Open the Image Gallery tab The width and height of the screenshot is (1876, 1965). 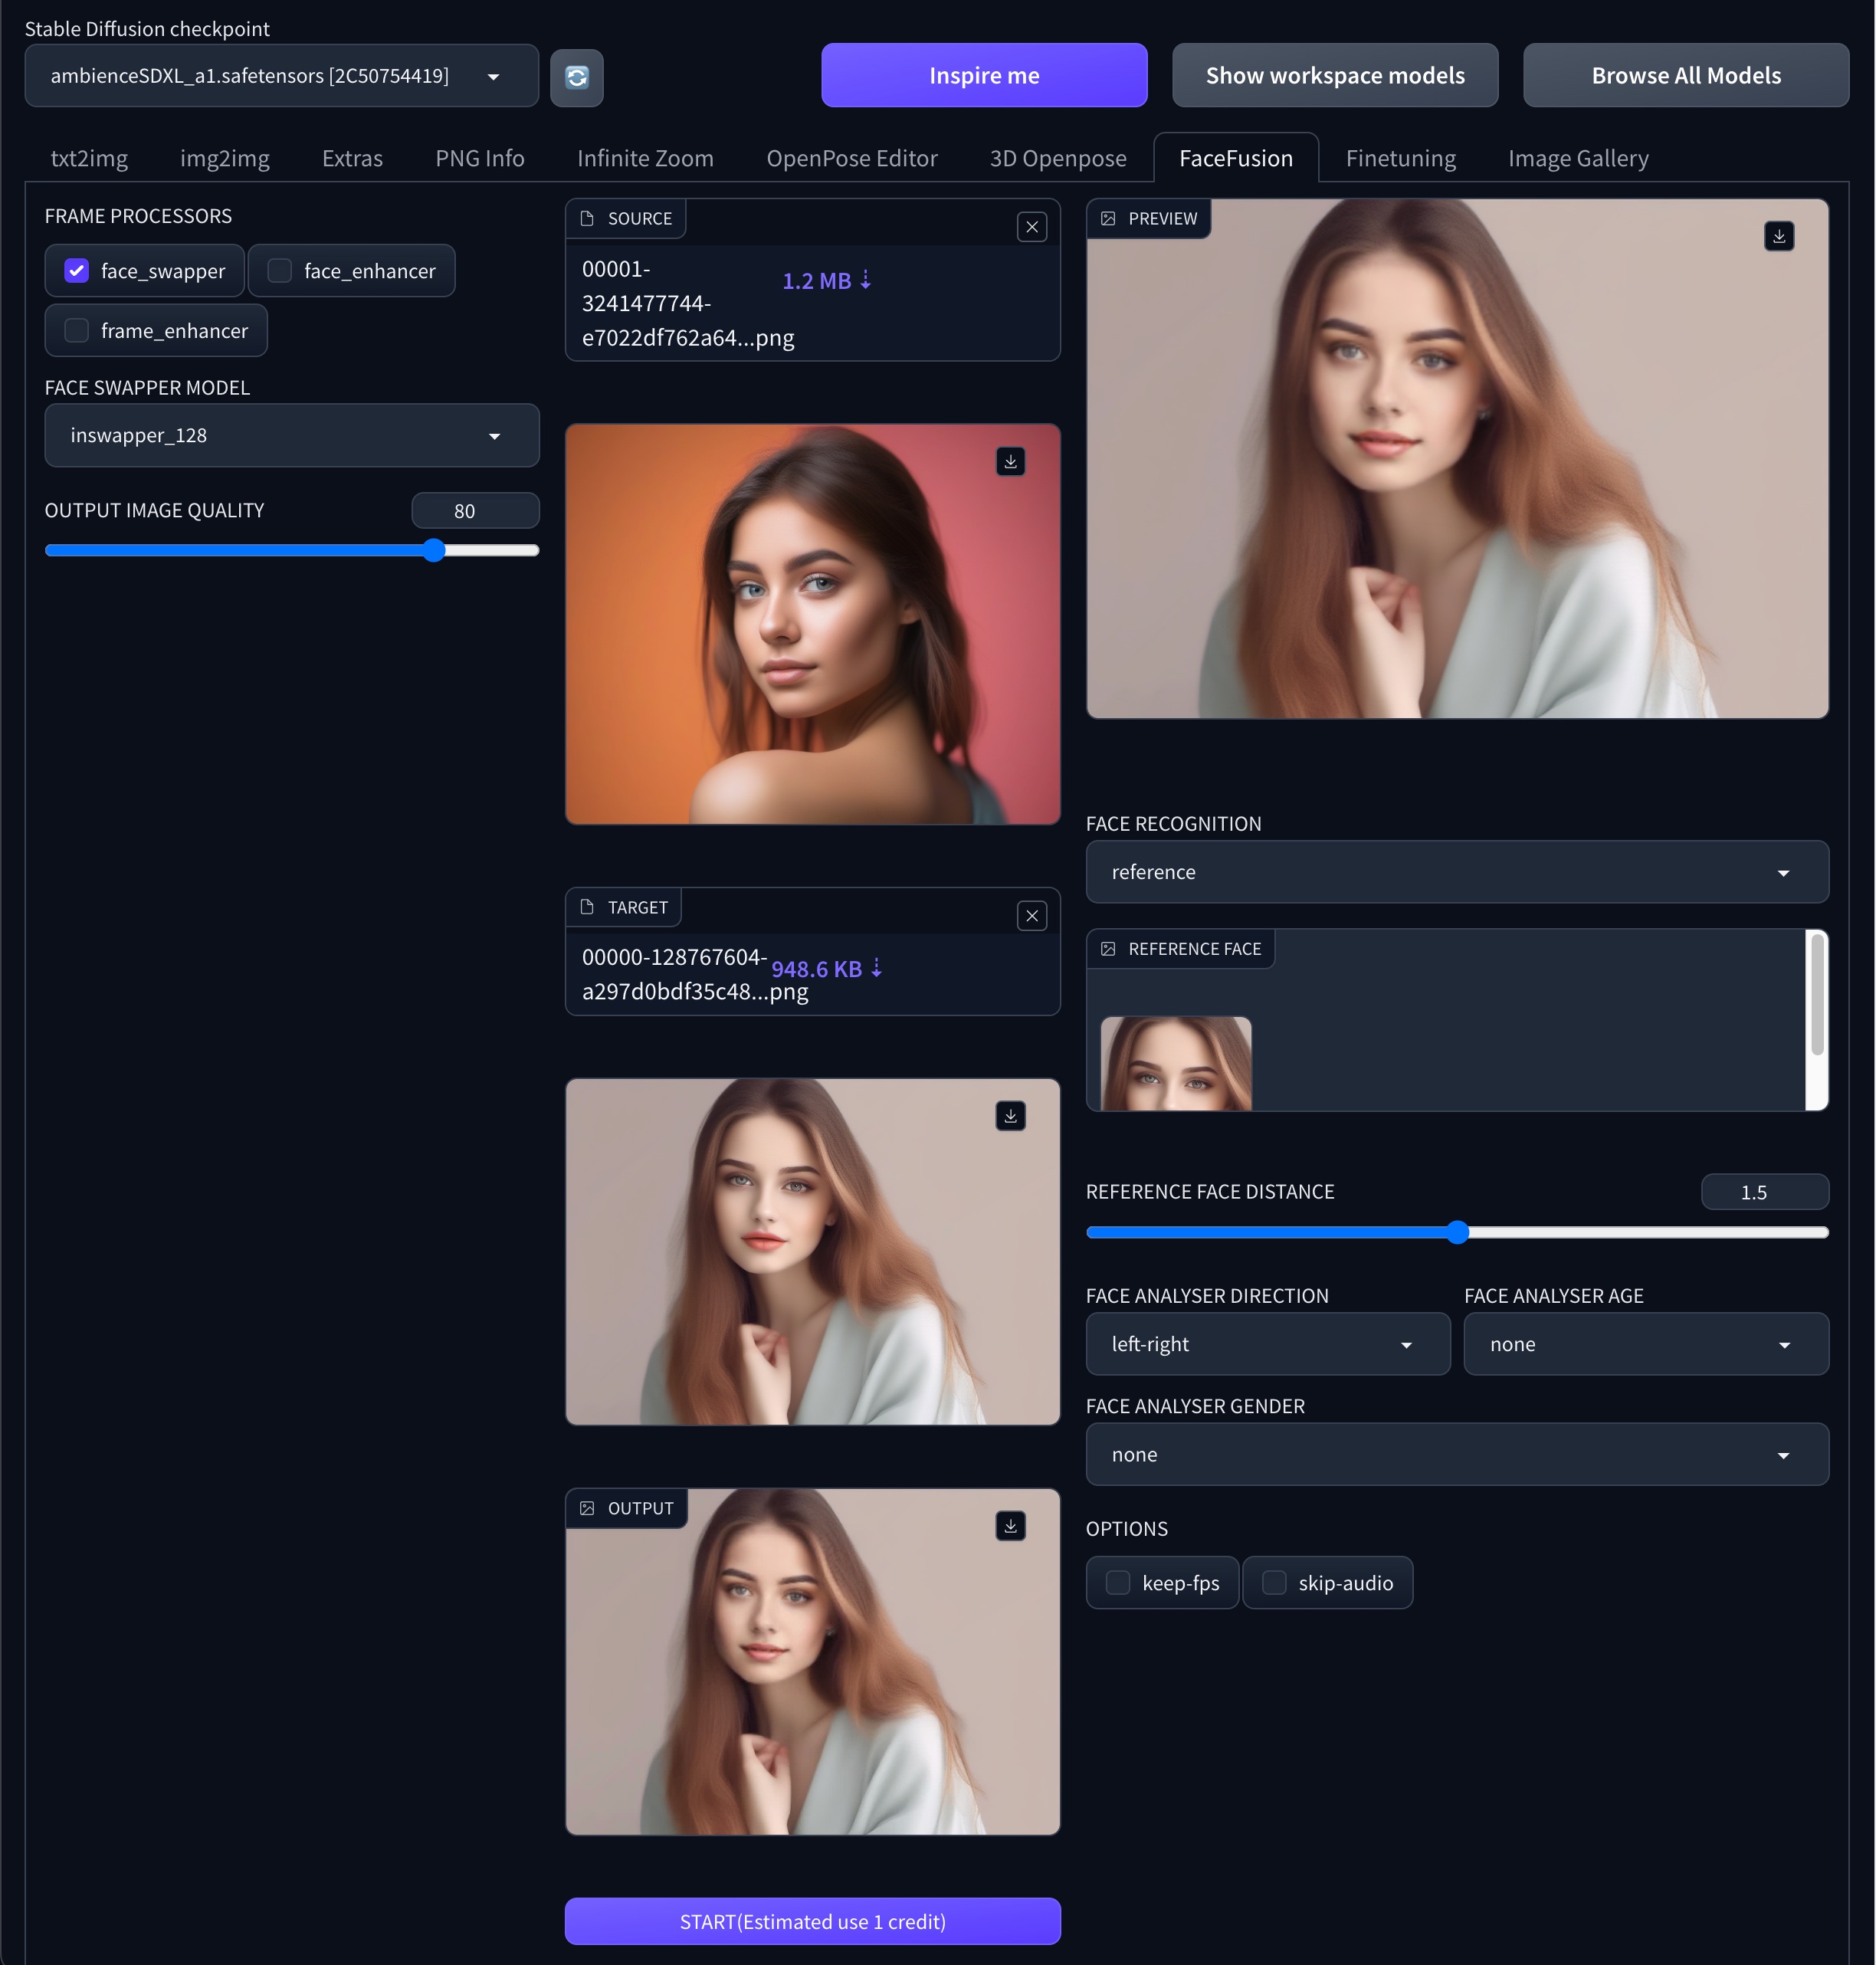1577,158
